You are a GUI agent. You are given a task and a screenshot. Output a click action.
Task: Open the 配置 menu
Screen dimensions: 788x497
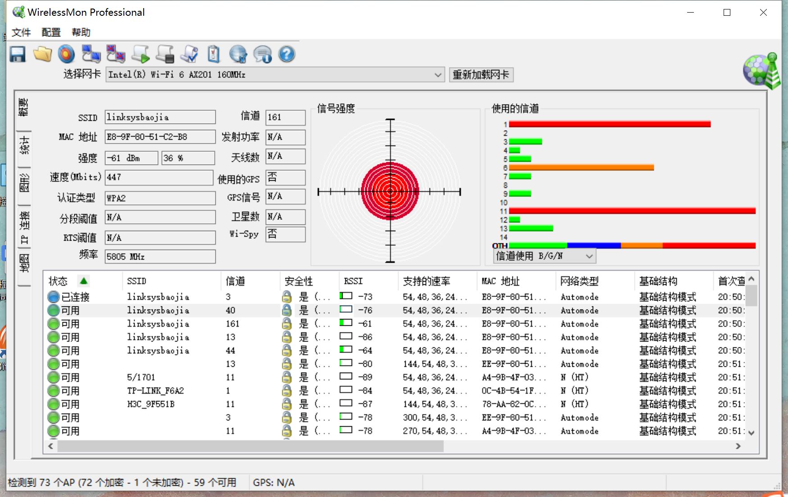51,32
